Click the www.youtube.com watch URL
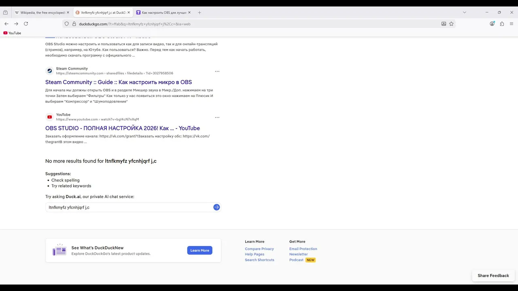 click(x=98, y=119)
